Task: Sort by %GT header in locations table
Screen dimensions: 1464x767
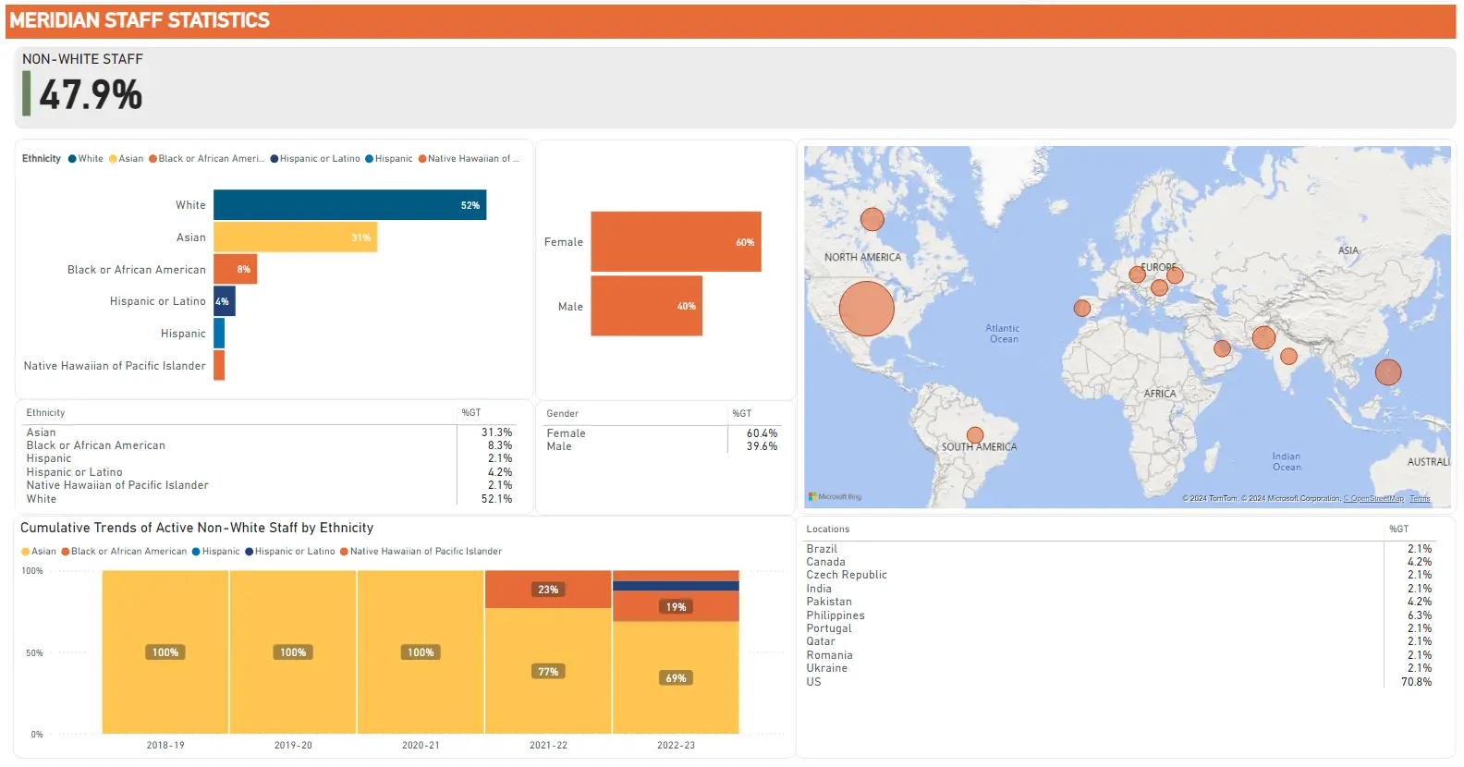Action: 1399,530
